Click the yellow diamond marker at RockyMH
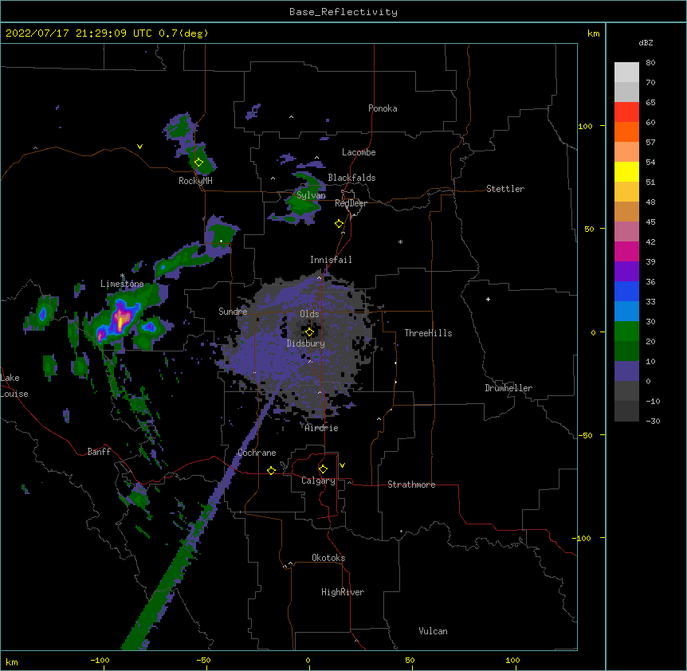Screen dimensions: 687x671 point(198,163)
